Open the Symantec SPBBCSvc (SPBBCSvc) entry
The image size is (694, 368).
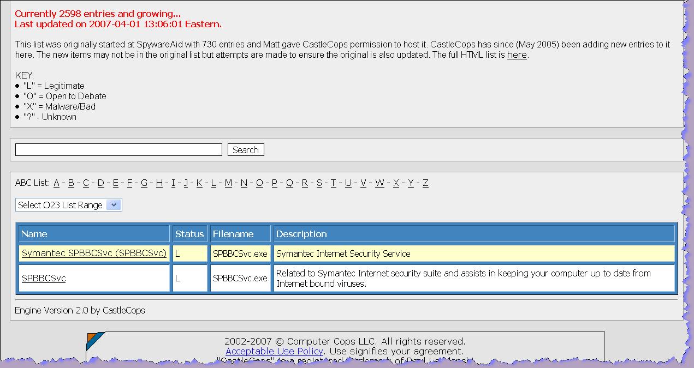pos(94,254)
